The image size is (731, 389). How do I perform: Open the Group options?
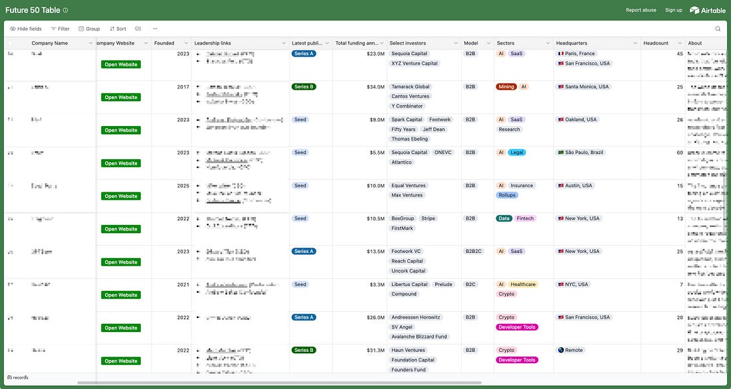tap(89, 29)
